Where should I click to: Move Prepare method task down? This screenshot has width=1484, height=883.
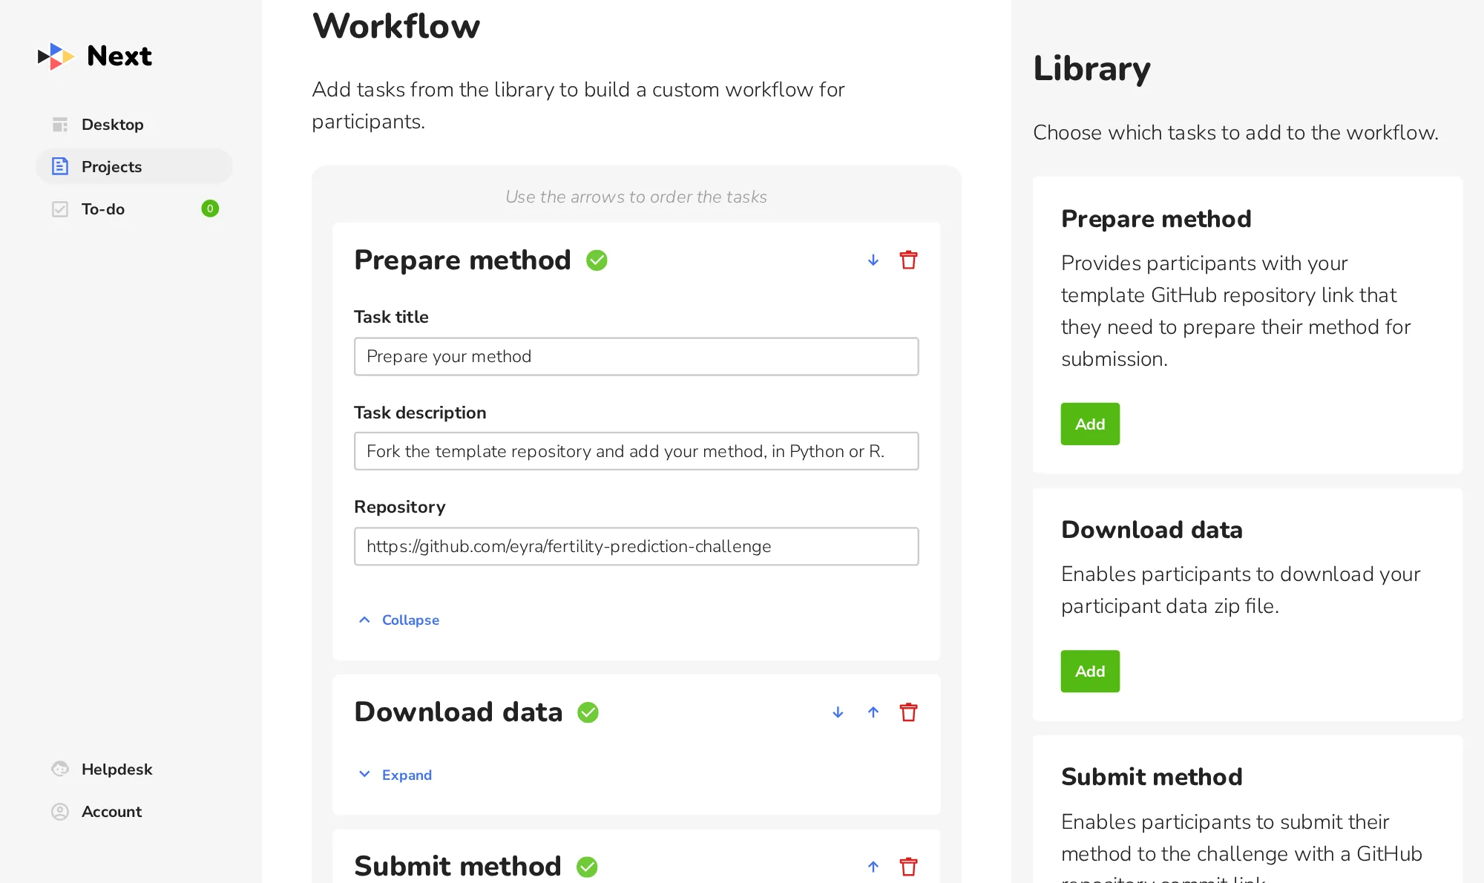(x=873, y=260)
